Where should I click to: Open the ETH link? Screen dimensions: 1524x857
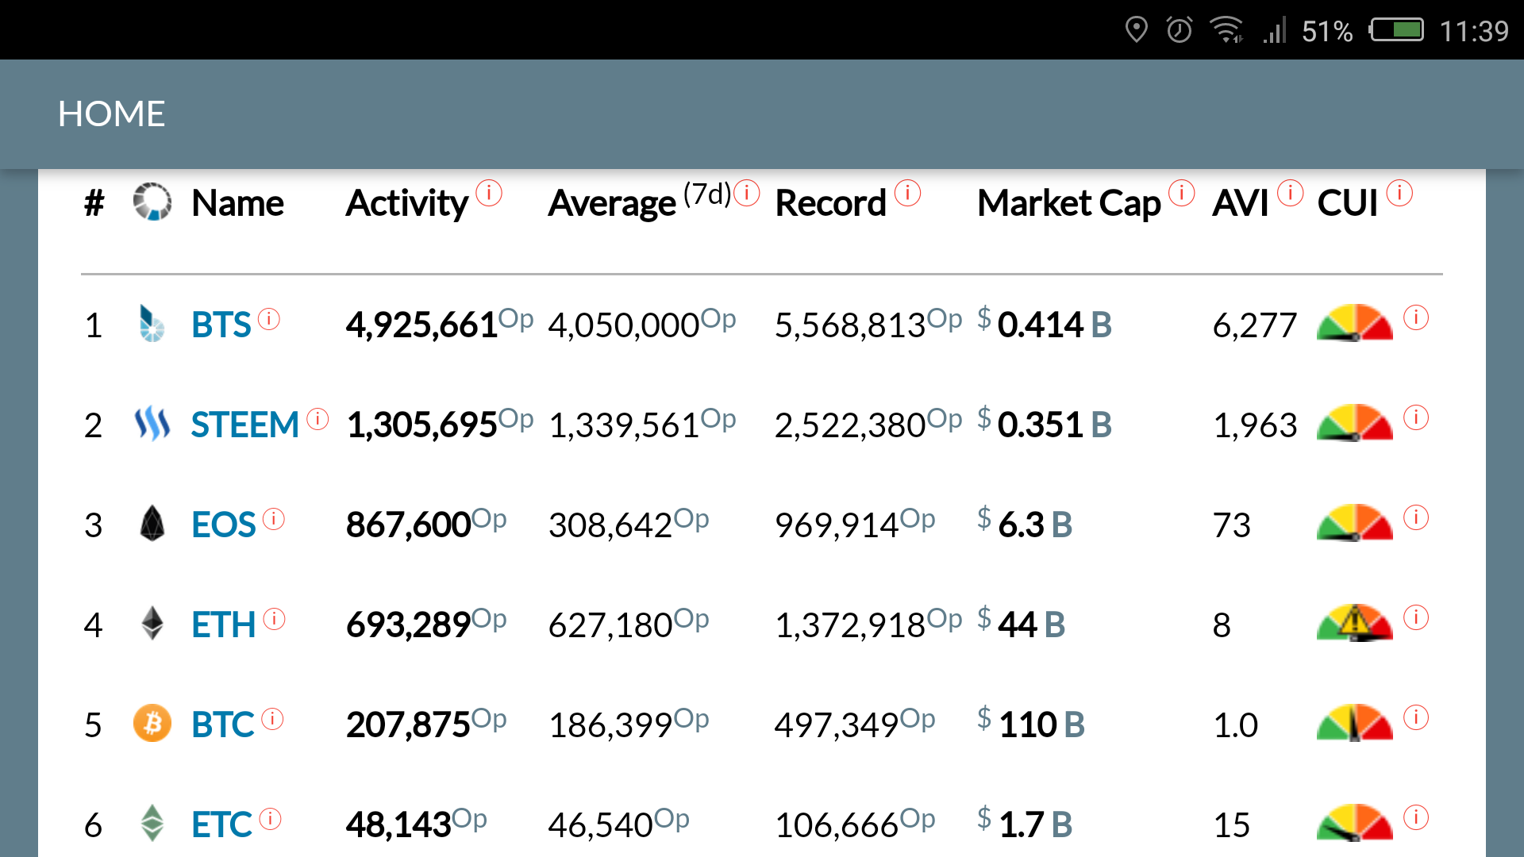click(223, 625)
